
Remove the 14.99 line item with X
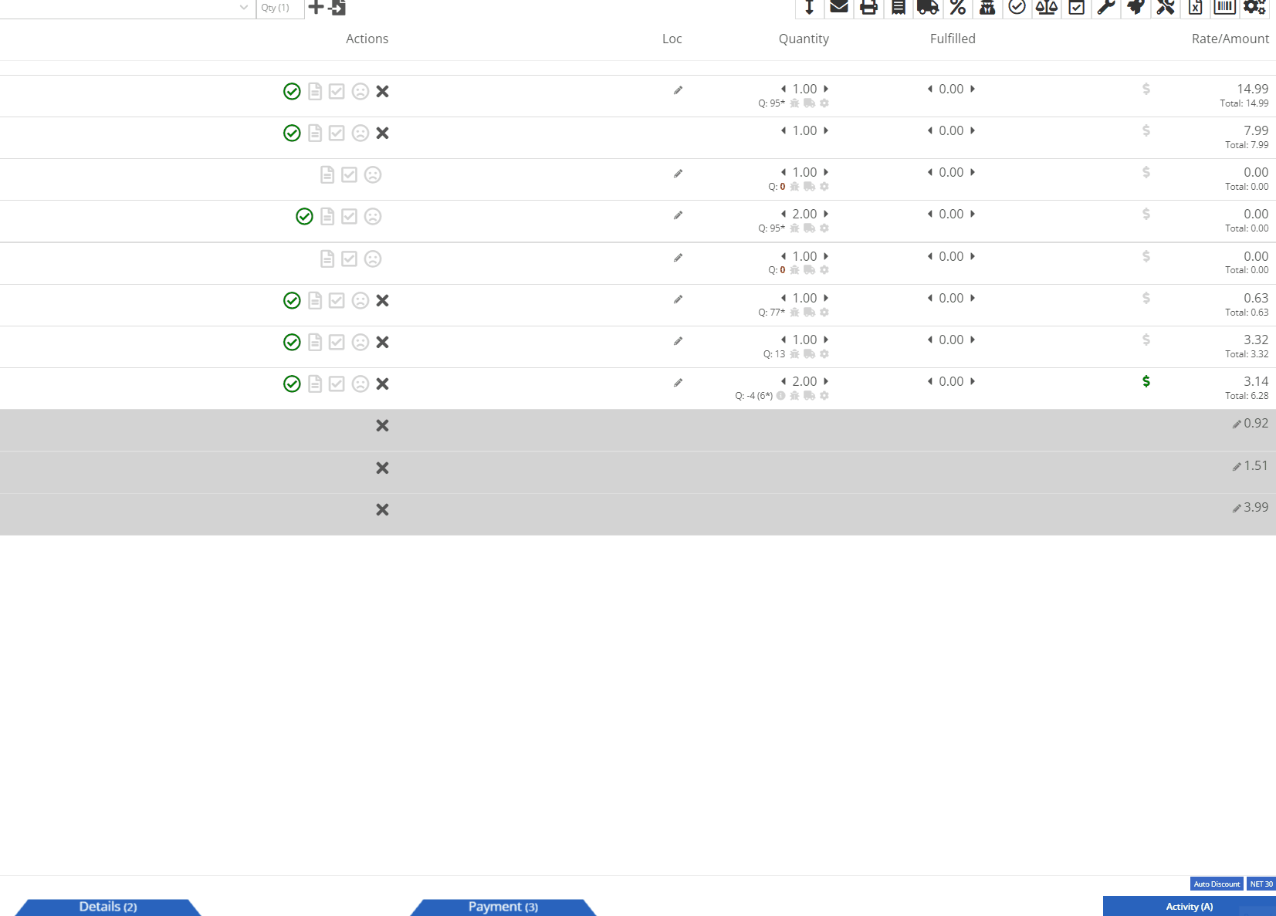click(x=382, y=91)
